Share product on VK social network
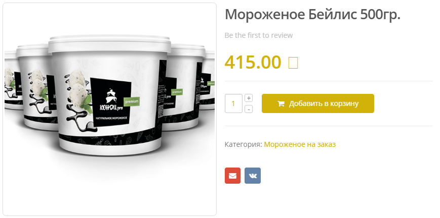The image size is (440, 218). point(253,176)
